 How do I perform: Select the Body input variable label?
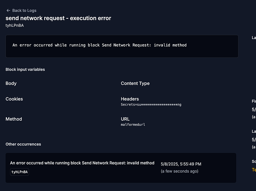point(11,83)
